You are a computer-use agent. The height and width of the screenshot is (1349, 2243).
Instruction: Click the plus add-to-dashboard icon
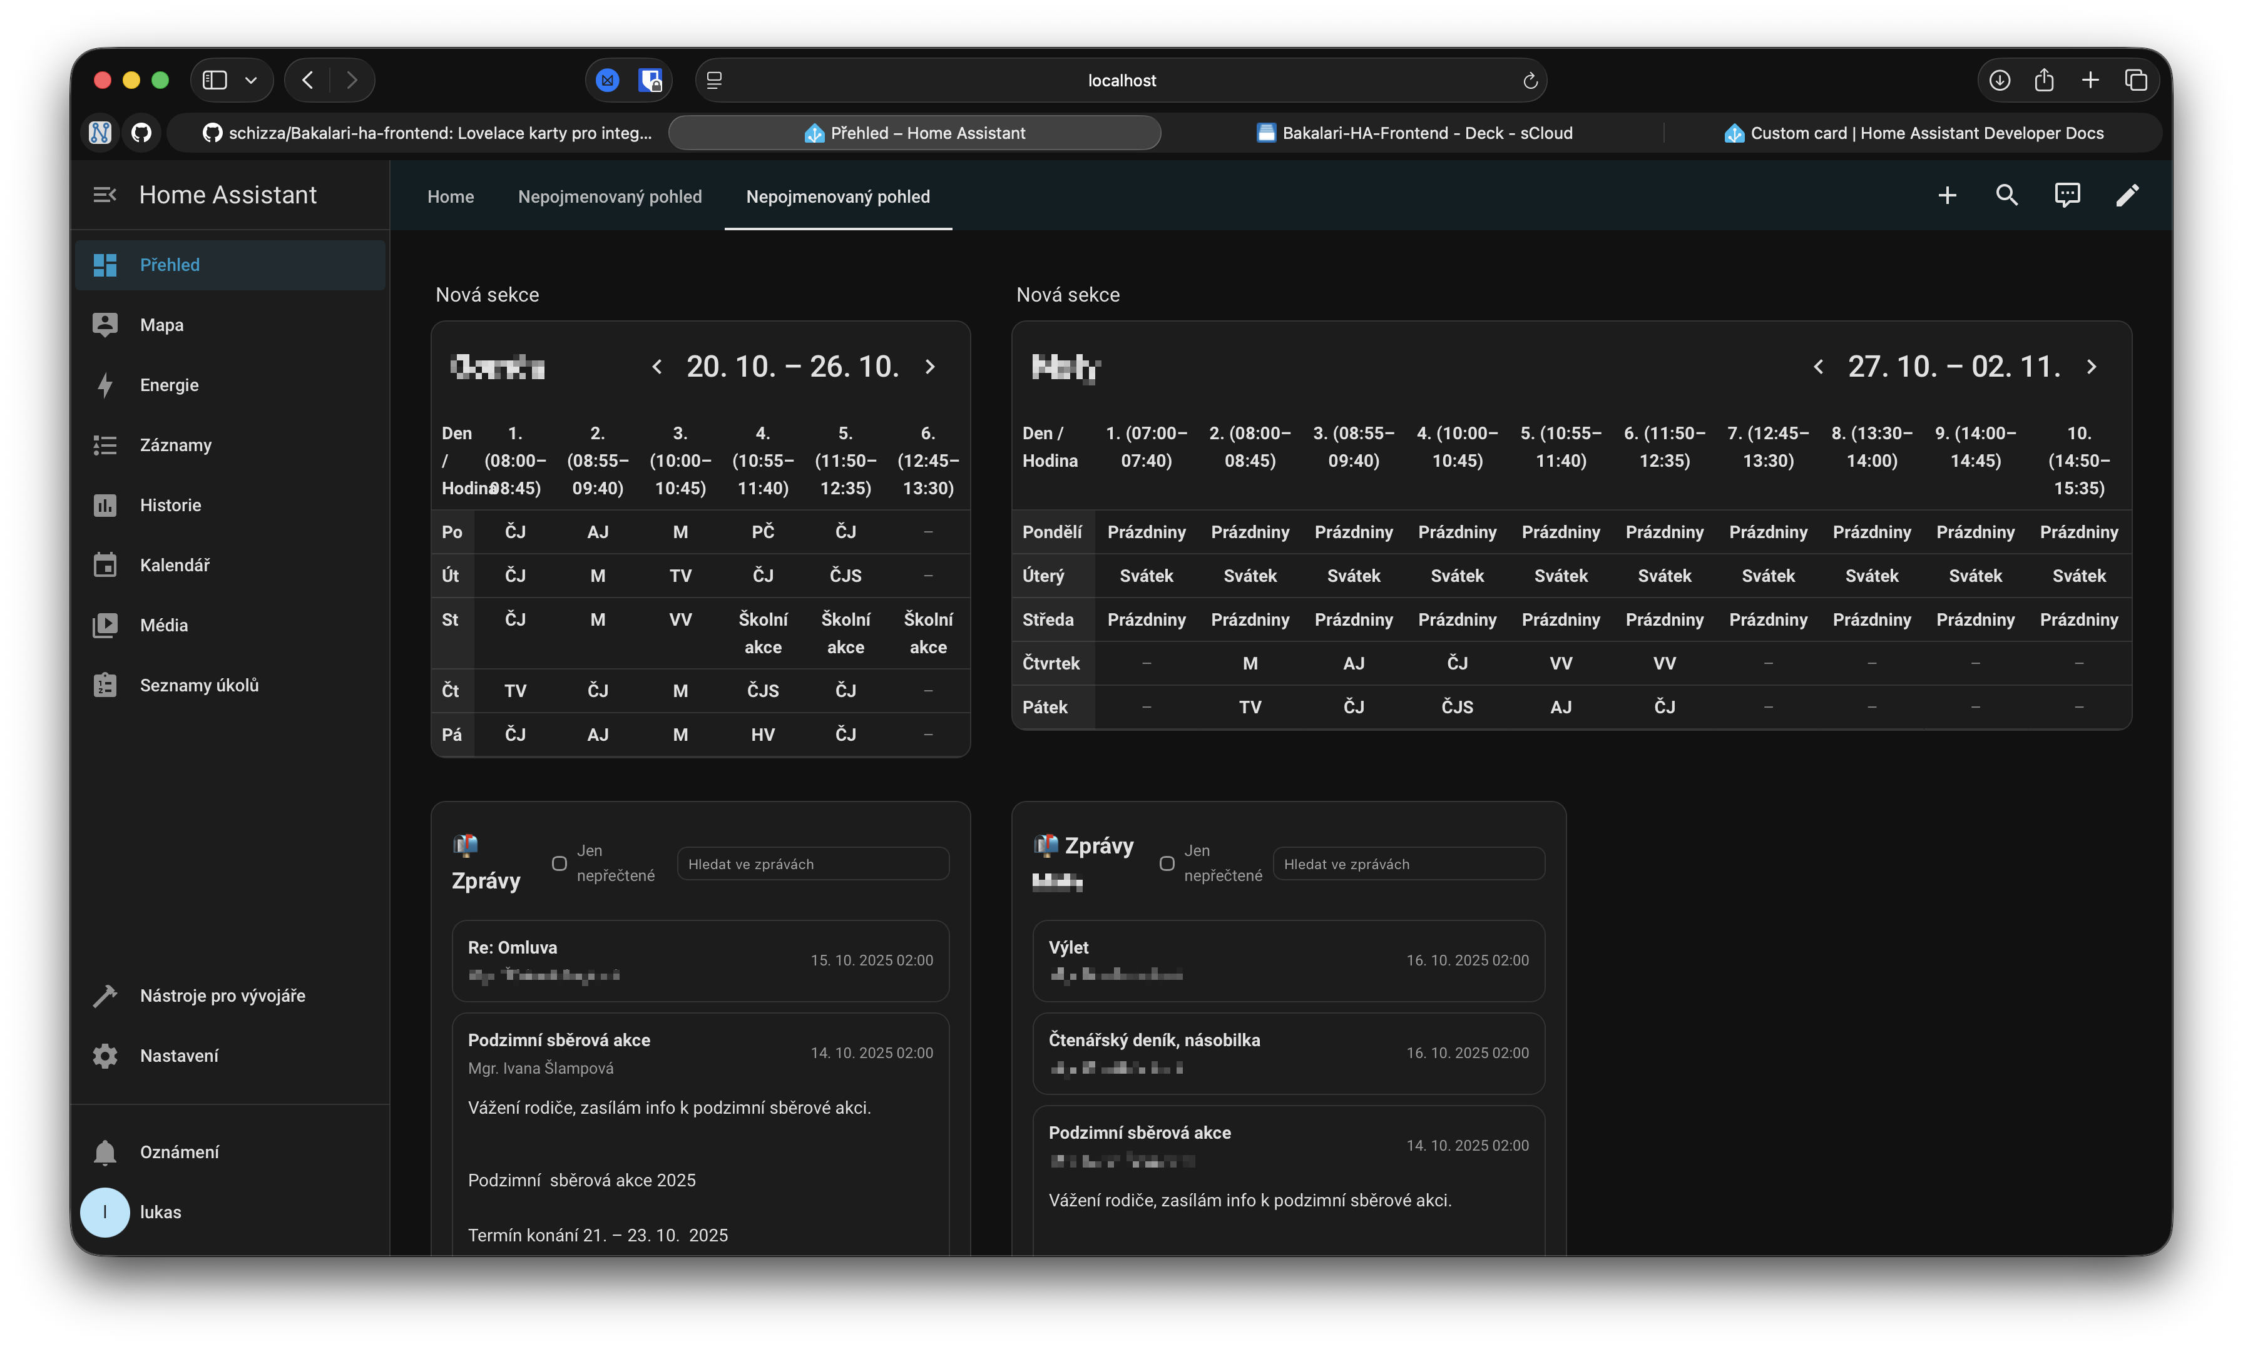coord(1946,195)
